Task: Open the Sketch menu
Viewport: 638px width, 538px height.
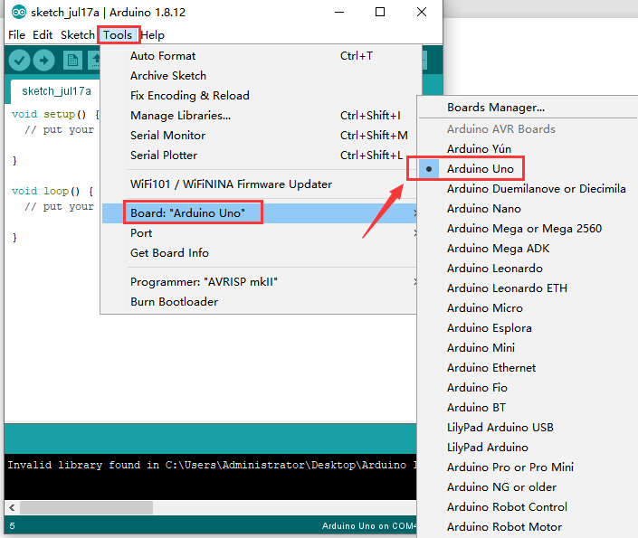Action: coord(77,35)
